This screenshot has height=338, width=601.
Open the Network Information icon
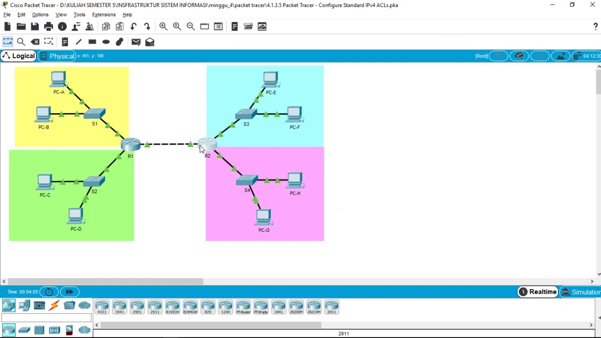(62, 27)
